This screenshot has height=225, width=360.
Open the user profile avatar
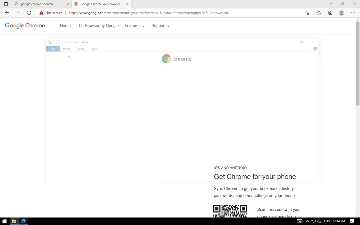[x=341, y=13]
